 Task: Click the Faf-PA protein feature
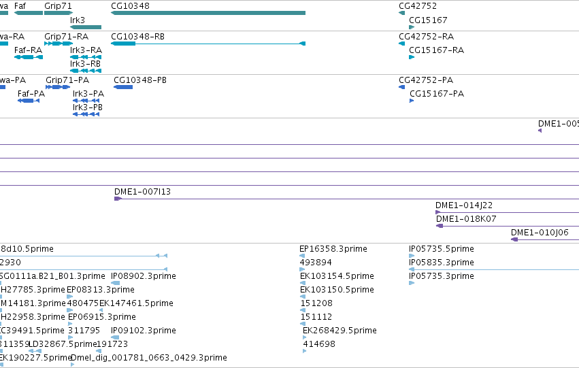pyautogui.click(x=29, y=101)
